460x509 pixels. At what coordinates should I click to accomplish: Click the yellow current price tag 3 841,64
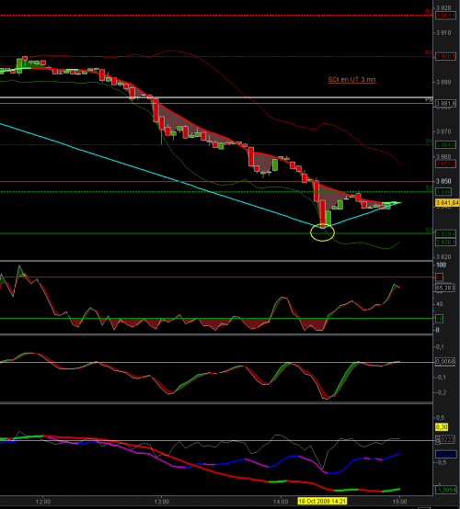pyautogui.click(x=447, y=203)
